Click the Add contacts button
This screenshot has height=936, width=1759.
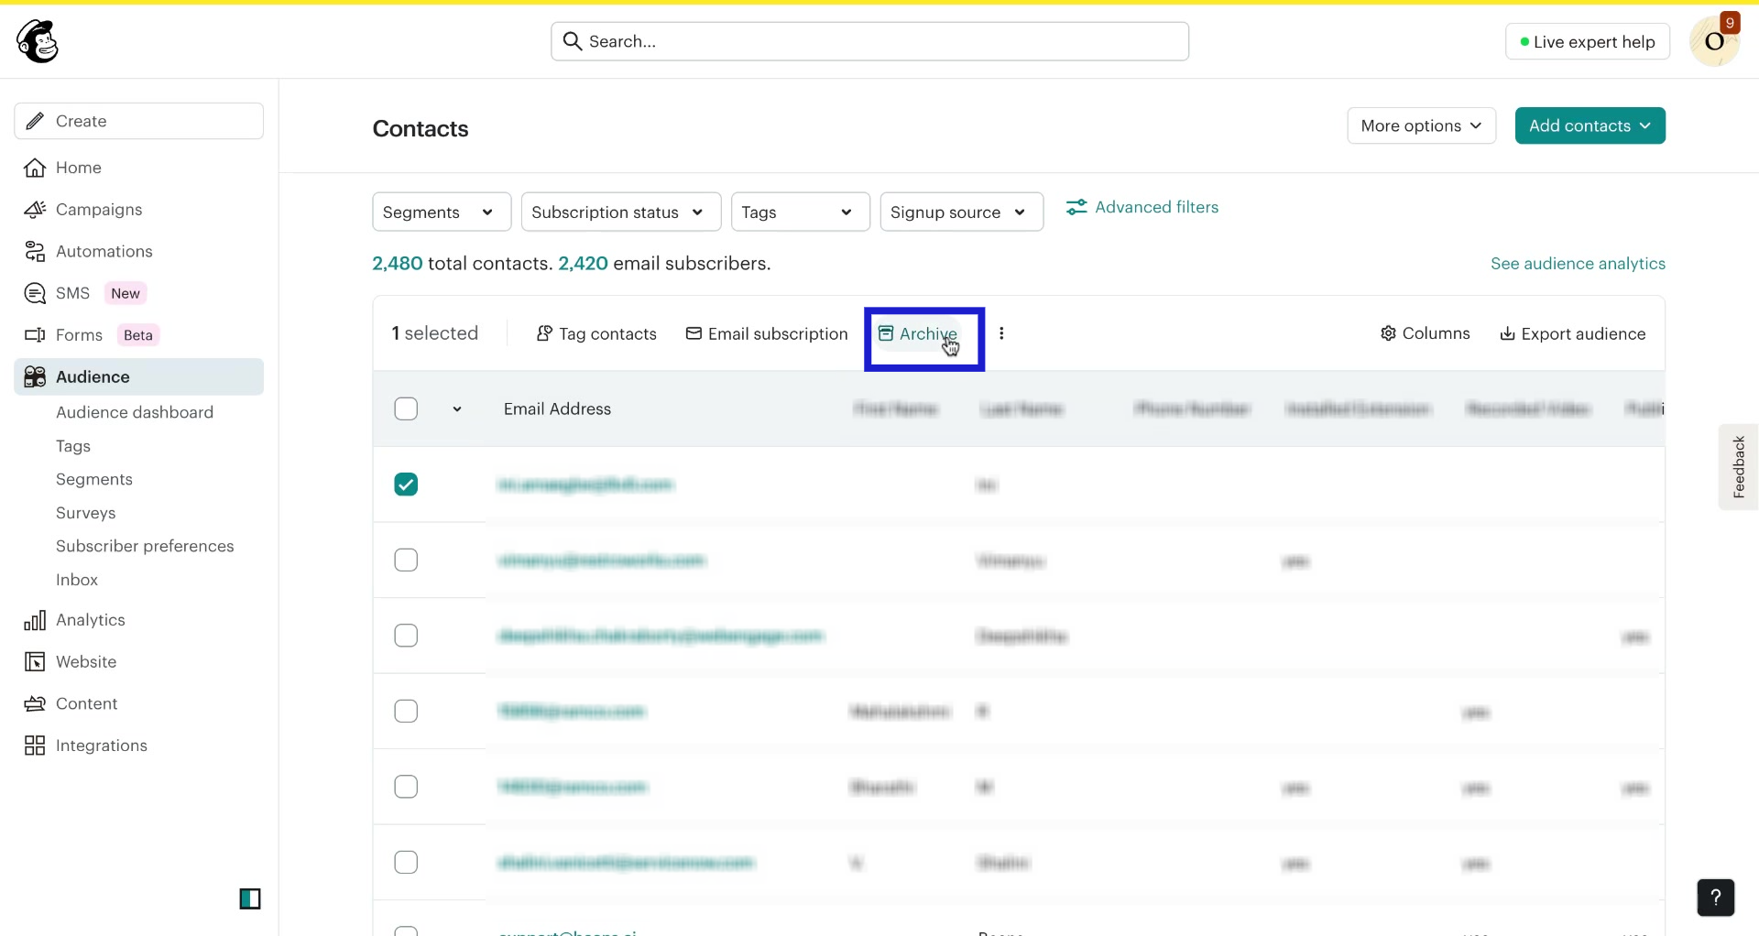(1590, 125)
